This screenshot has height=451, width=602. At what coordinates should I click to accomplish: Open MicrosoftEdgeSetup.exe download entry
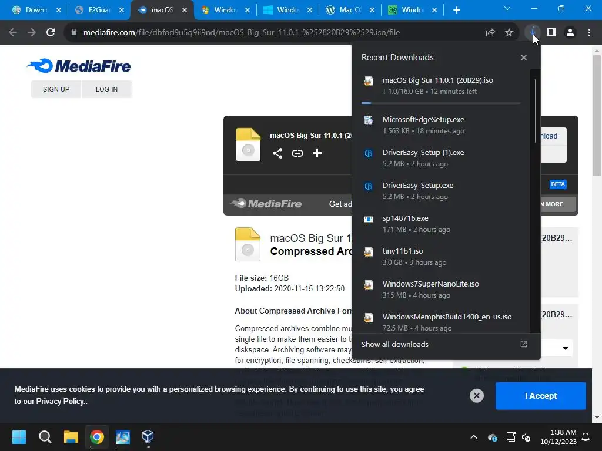tap(441, 125)
